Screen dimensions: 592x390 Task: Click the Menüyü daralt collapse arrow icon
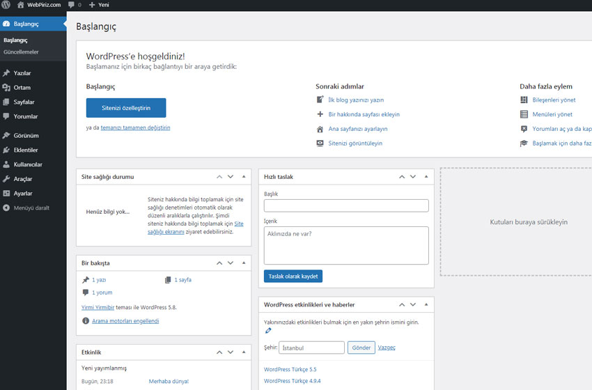(6, 208)
